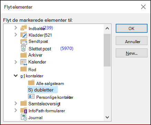Click the scroll down arrow

click(x=107, y=117)
